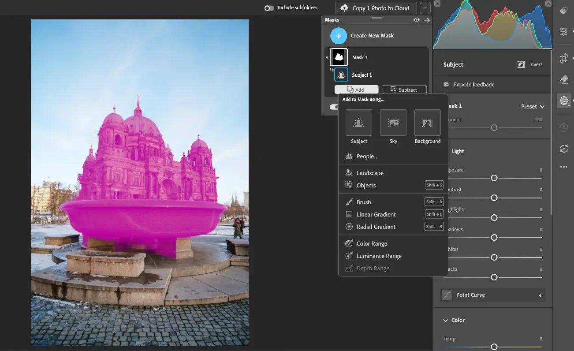Collapse the Color section
The height and width of the screenshot is (351, 574).
pyautogui.click(x=446, y=320)
